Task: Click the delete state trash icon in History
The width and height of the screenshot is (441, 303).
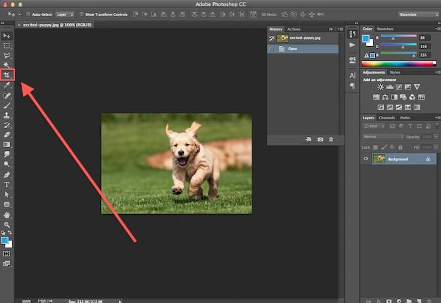Action: tap(331, 139)
